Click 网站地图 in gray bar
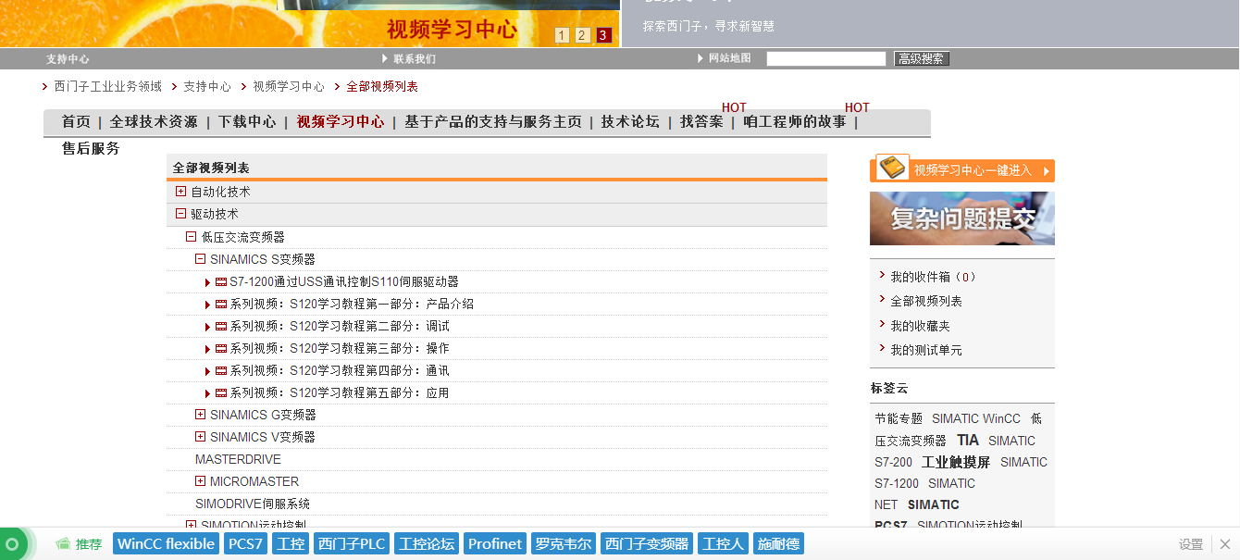Viewport: 1240px width, 560px height. [x=730, y=58]
